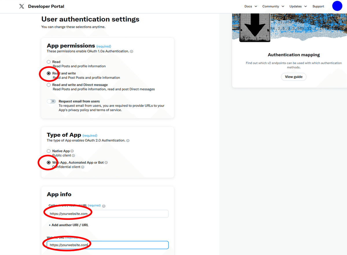
Task: Click the blue profile avatar
Action: 337,6
